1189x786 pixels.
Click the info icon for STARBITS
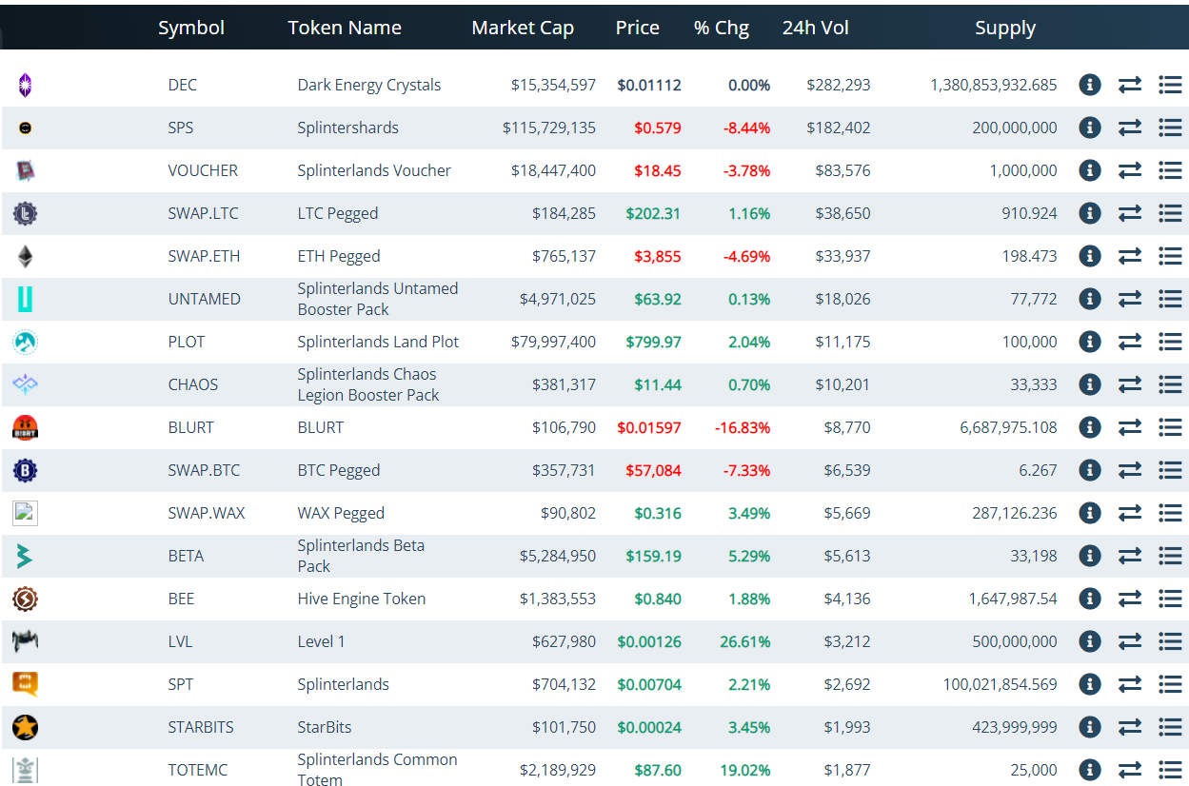[1090, 727]
